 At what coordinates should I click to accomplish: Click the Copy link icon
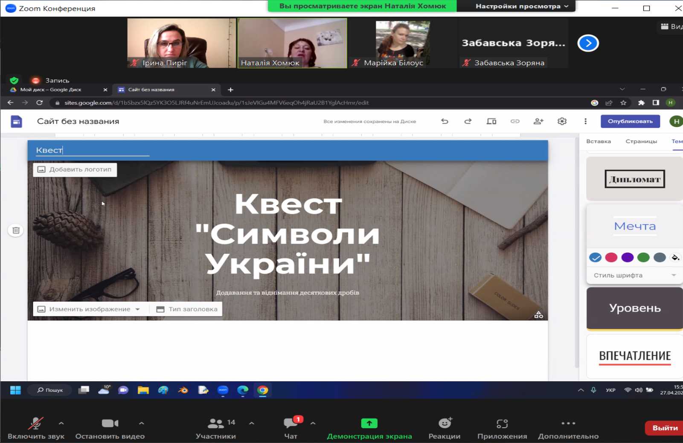(515, 121)
